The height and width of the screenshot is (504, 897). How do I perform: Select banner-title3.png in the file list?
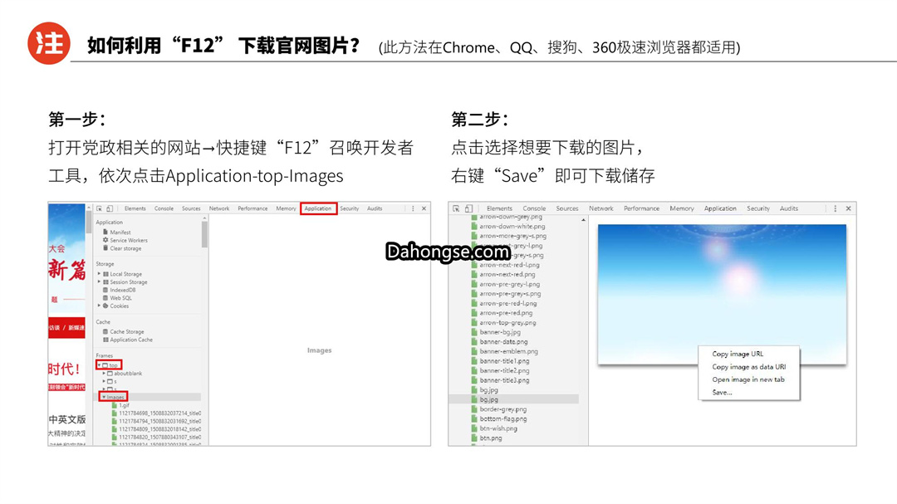pyautogui.click(x=505, y=380)
